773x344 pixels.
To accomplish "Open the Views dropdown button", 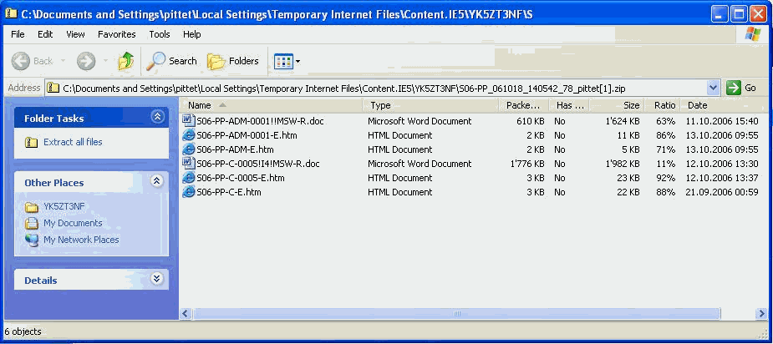I will [287, 62].
